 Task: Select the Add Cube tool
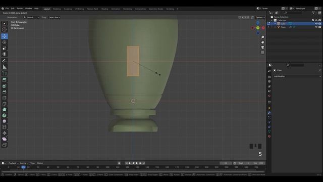coord(5,73)
